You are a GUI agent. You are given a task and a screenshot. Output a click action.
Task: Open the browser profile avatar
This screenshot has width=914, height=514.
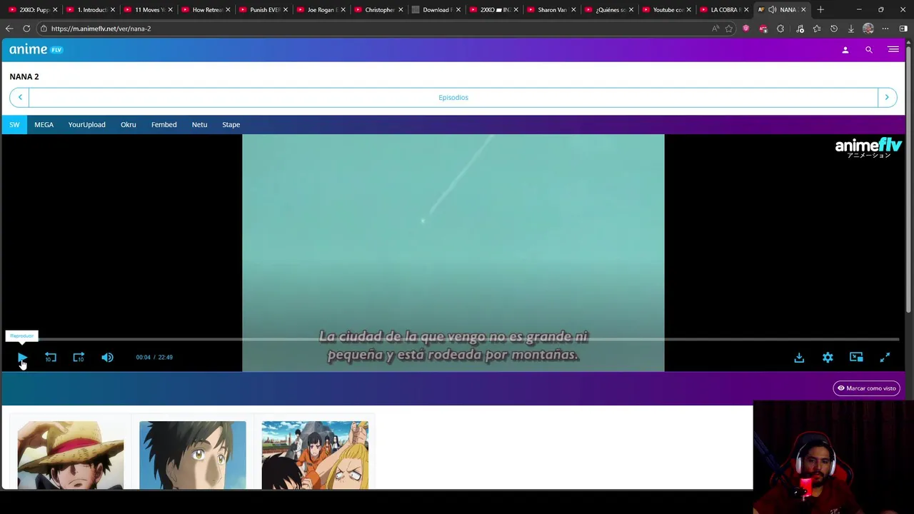click(x=868, y=29)
